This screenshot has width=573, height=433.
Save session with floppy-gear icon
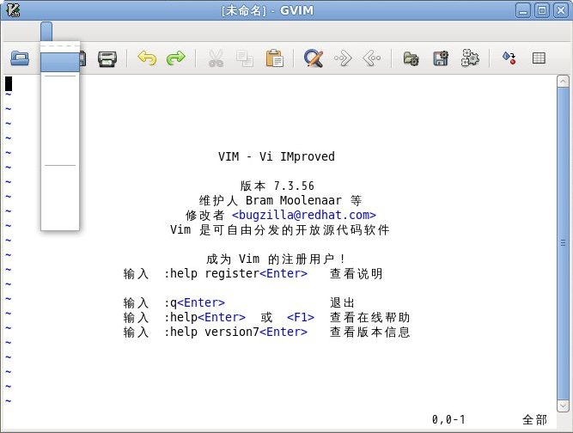(x=441, y=58)
